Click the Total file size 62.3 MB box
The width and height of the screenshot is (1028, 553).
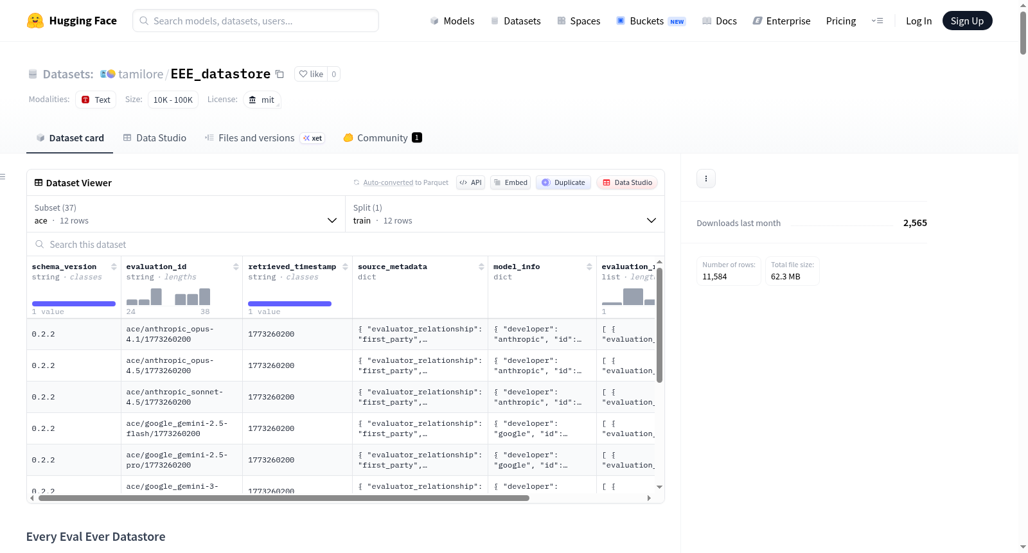point(792,271)
